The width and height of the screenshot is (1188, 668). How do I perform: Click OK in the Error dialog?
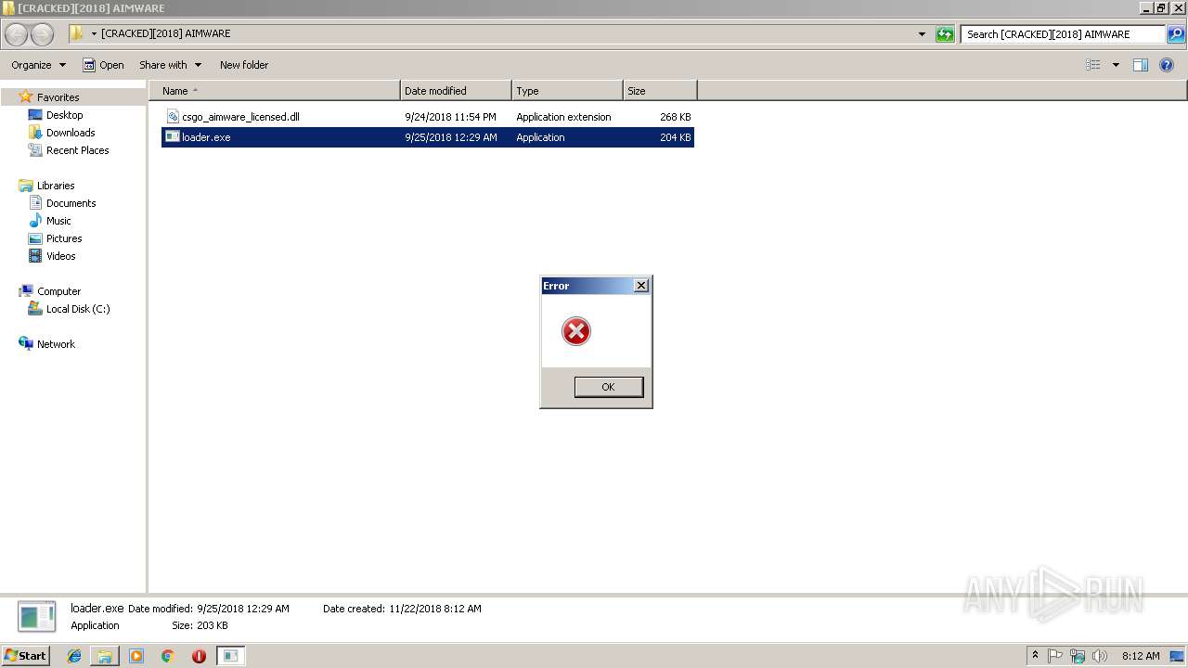coord(608,387)
